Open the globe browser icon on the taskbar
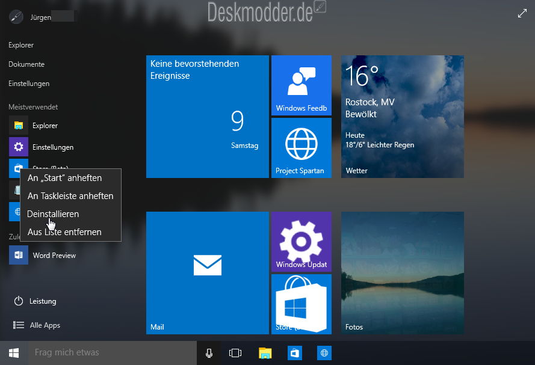Screen dimensions: 535x365 point(324,353)
